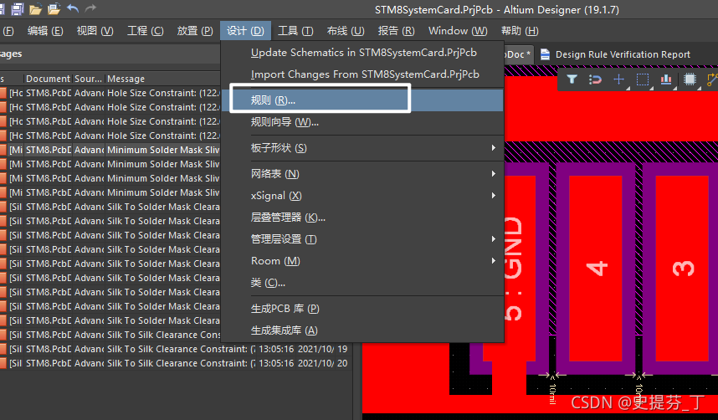Click the Save All icon in title bar

coord(18,8)
